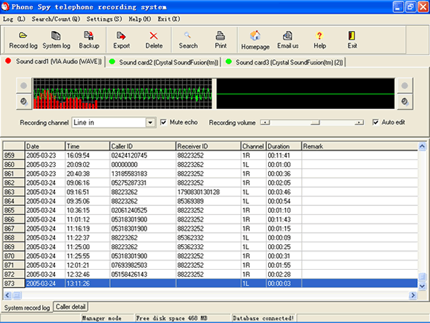Click the Search magnifier icon
Screen dimensions: 430x323
188,40
